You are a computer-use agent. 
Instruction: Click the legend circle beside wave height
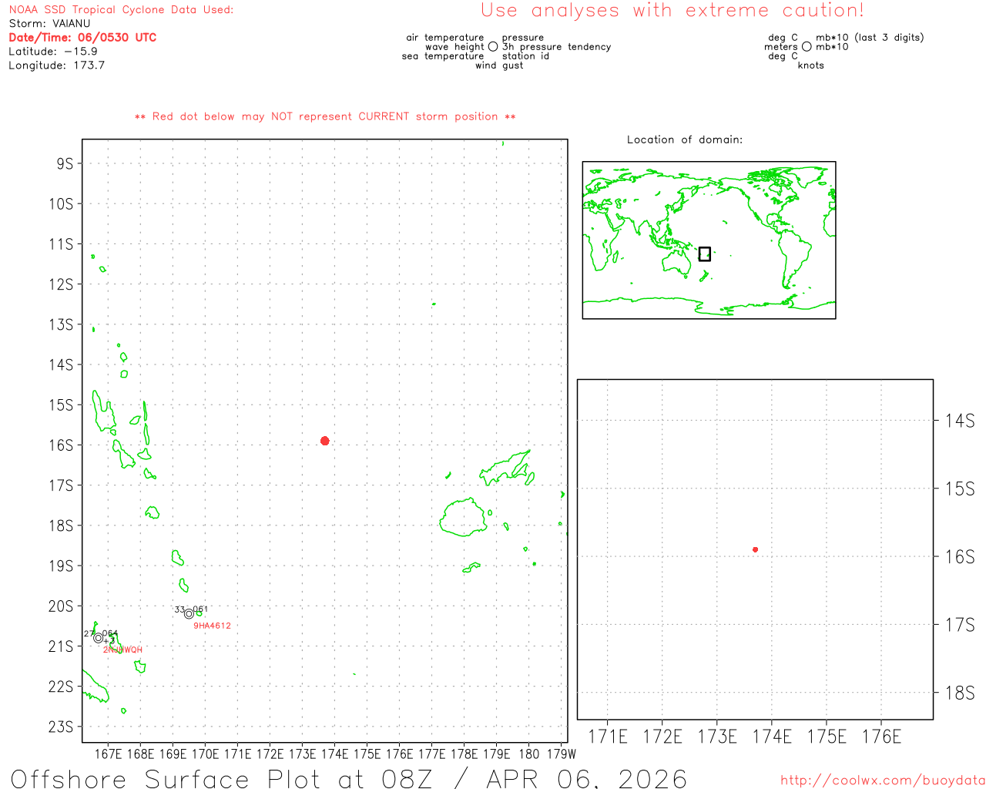point(493,47)
